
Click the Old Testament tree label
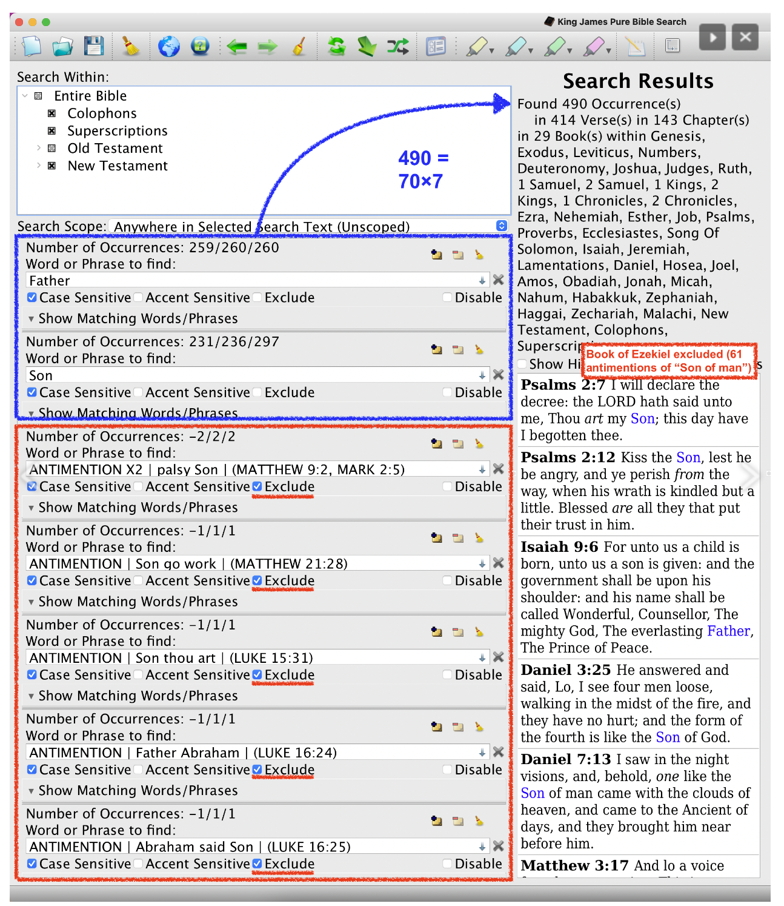tap(115, 148)
